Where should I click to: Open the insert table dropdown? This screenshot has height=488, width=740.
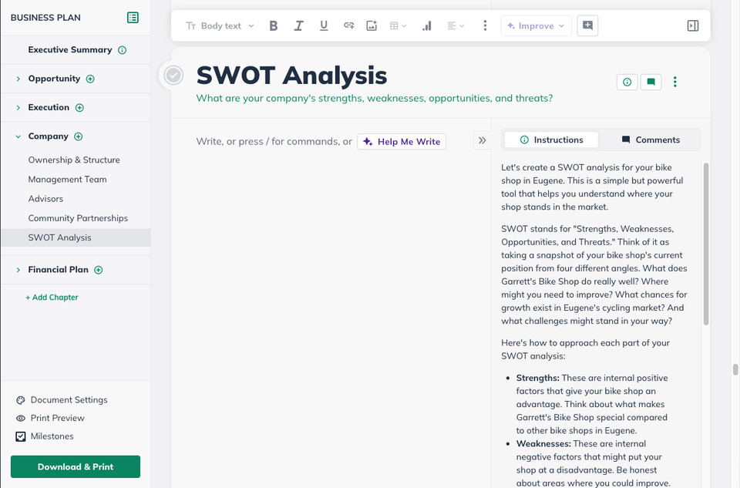pyautogui.click(x=398, y=26)
